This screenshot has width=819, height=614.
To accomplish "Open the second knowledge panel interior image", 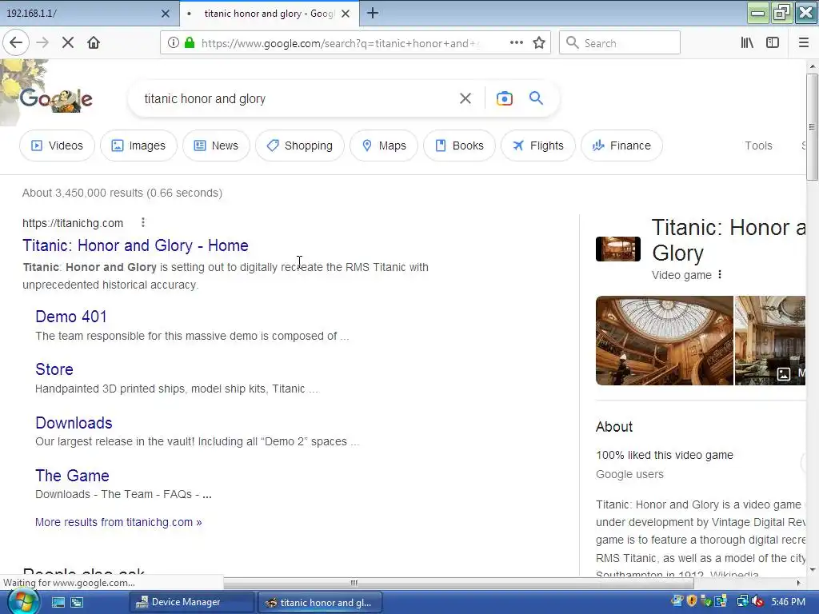I will [770, 341].
